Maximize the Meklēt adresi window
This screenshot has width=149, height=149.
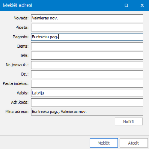pyautogui.click(x=126, y=5)
